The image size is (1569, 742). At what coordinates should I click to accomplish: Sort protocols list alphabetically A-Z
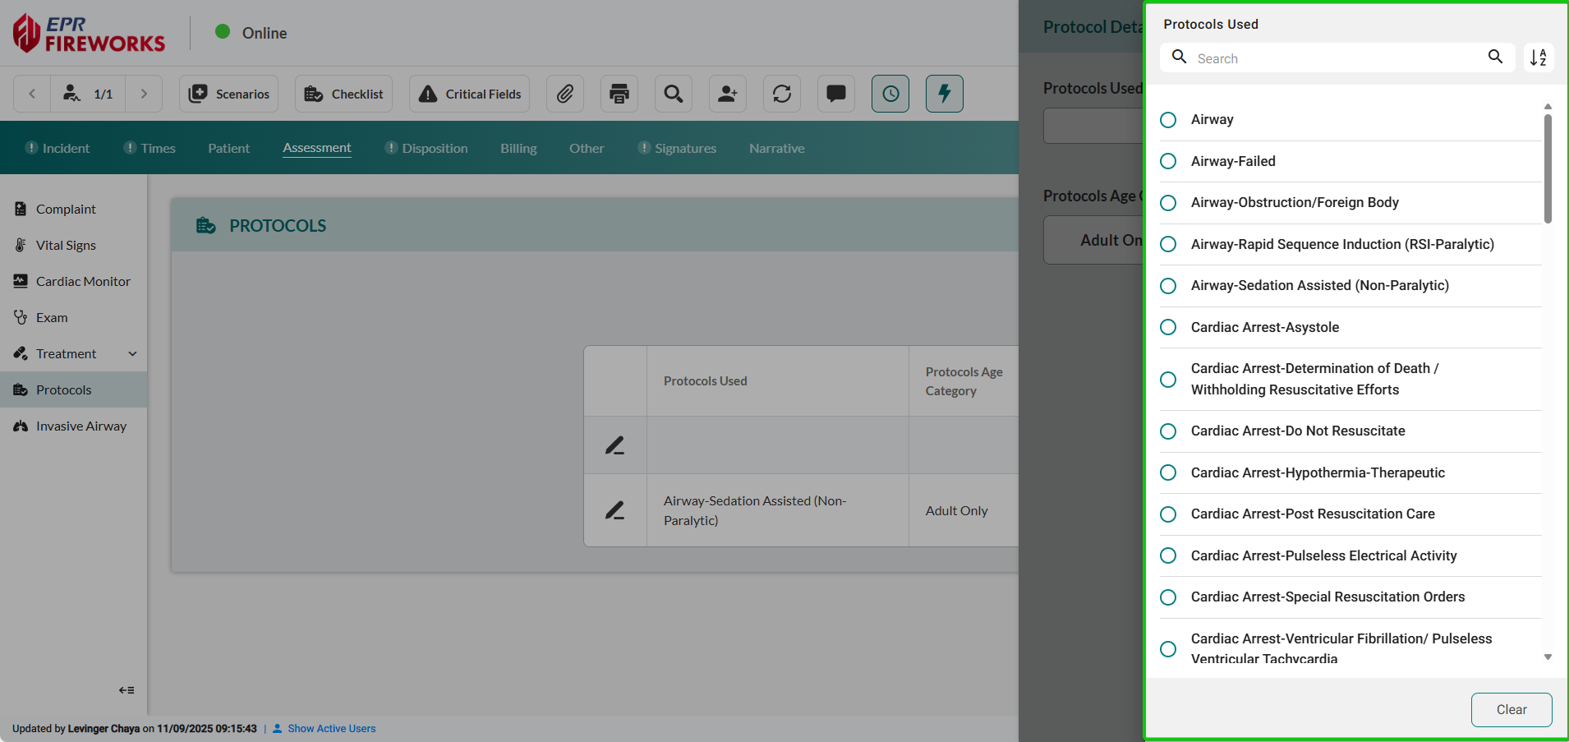tap(1538, 58)
